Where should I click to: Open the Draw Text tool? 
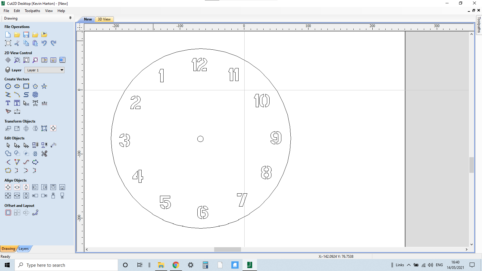(x=8, y=103)
